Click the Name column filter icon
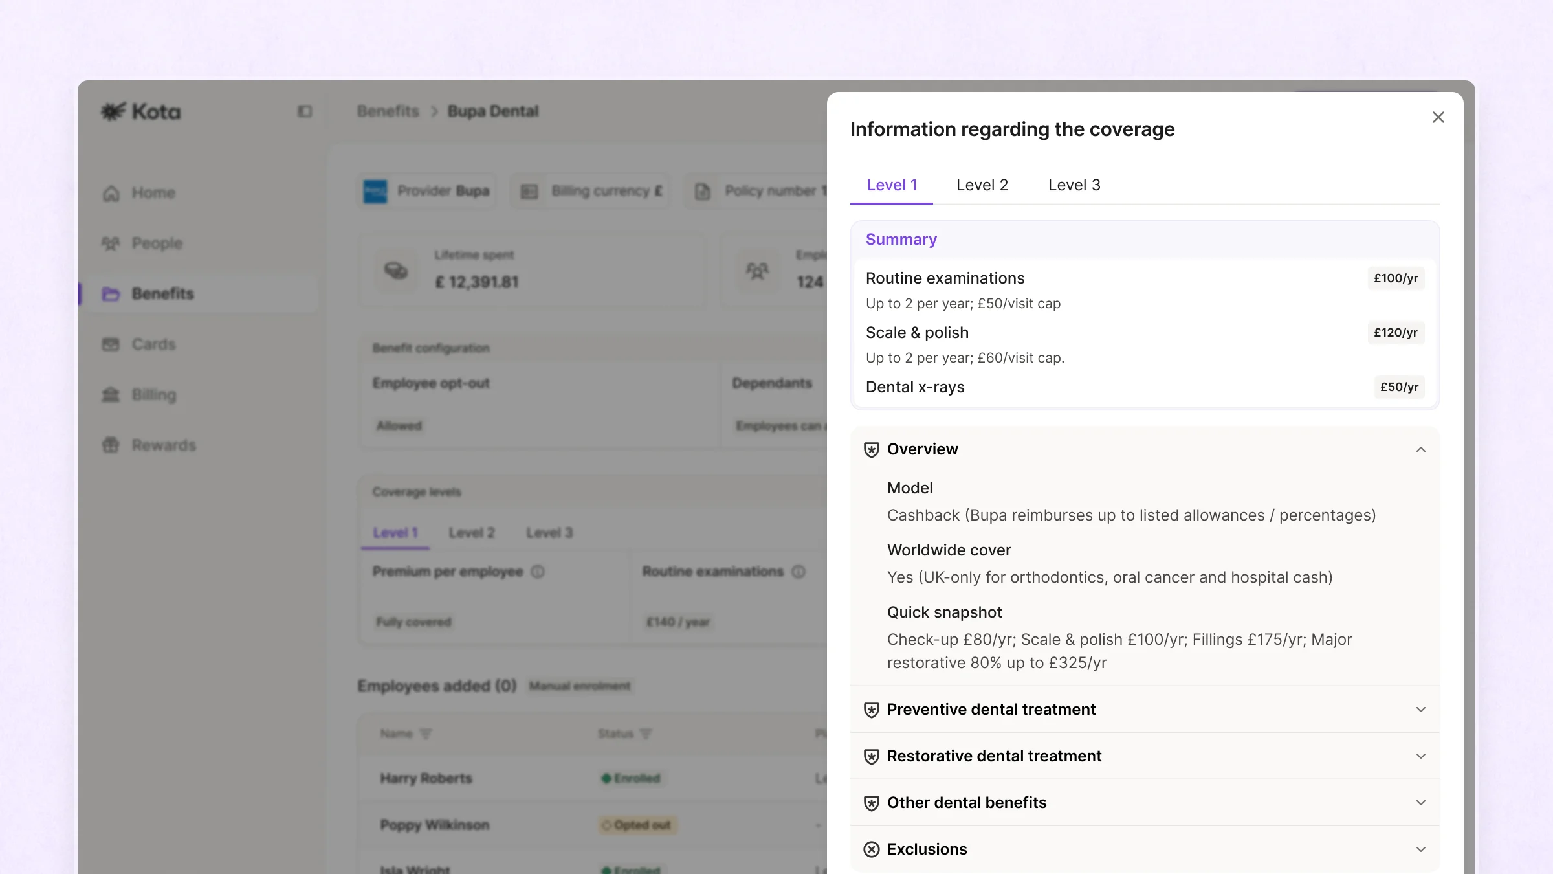1553x874 pixels. click(x=425, y=734)
